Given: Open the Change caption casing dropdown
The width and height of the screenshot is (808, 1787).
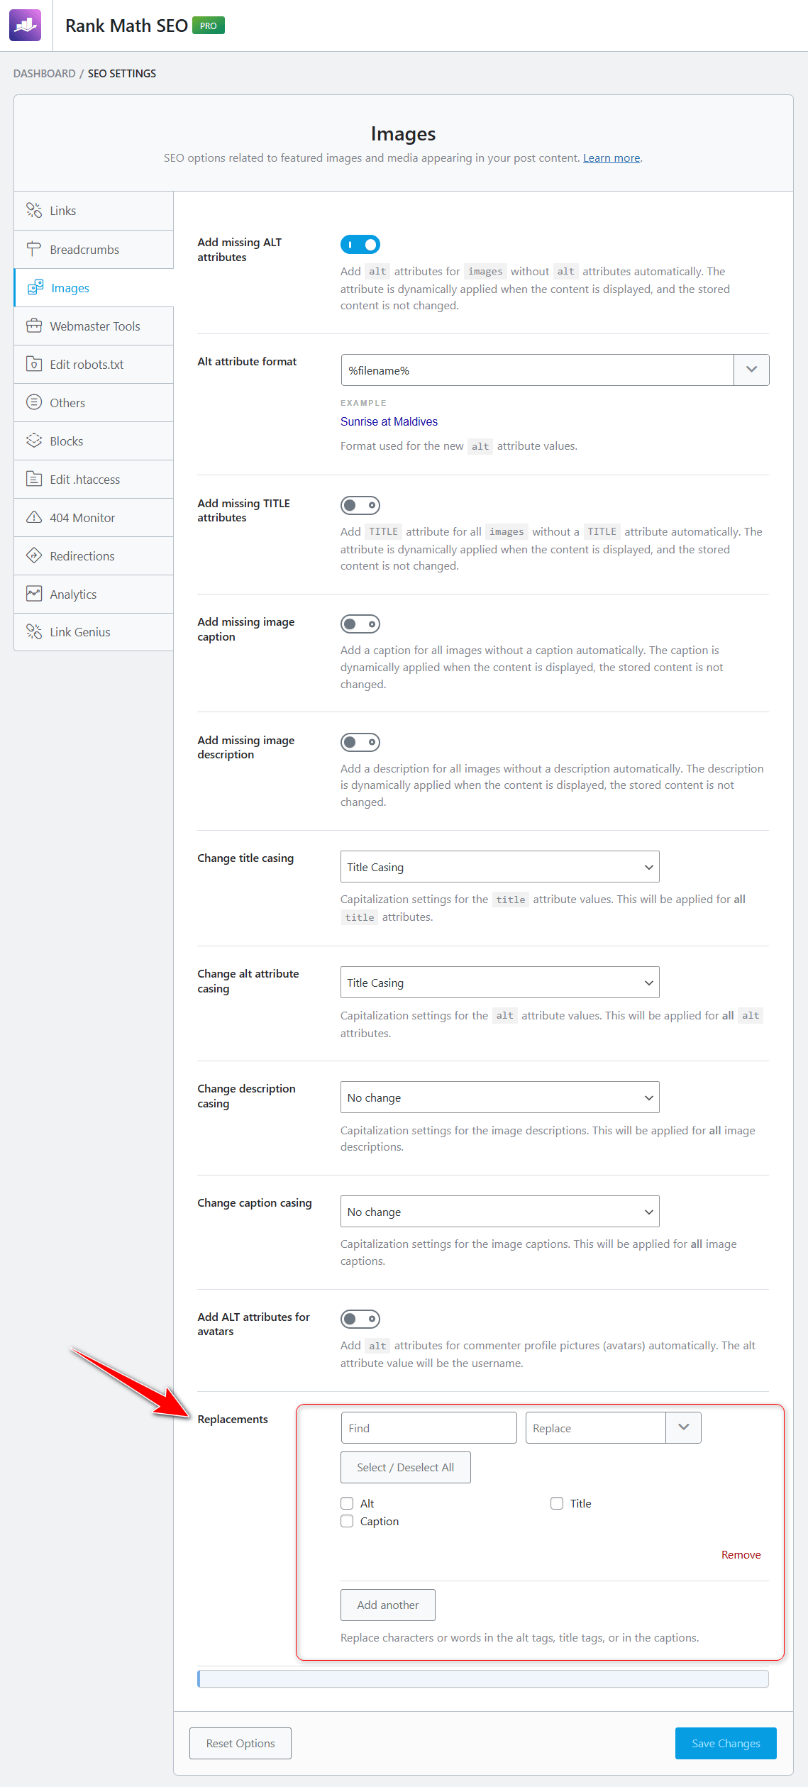Looking at the screenshot, I should (x=499, y=1212).
